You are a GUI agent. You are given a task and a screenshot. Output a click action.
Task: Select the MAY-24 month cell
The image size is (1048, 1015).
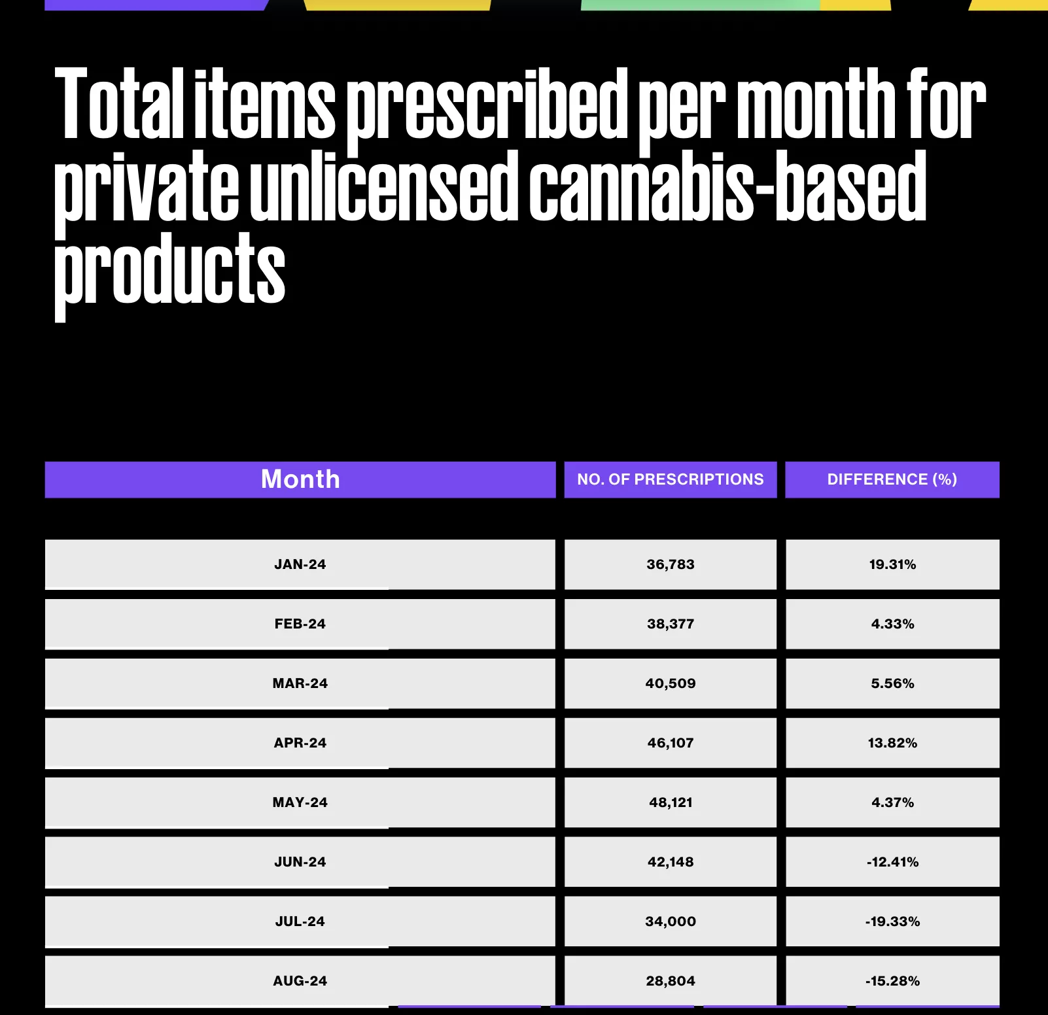tap(300, 802)
